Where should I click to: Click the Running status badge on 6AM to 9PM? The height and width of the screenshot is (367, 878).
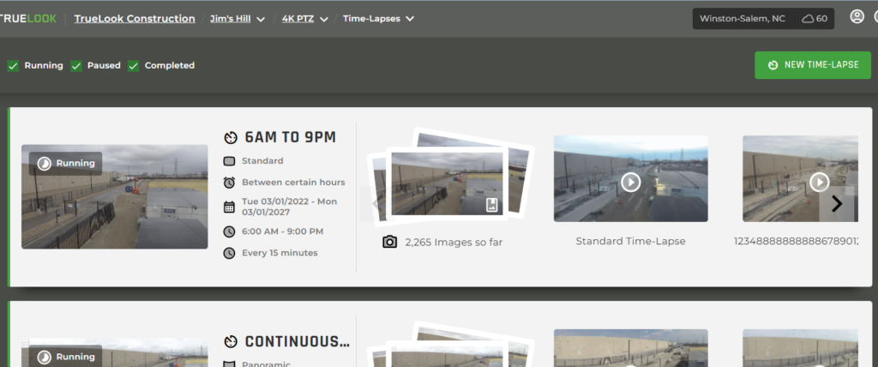[65, 164]
